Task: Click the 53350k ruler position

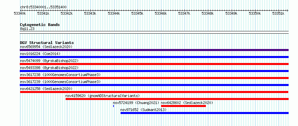Action: [255, 13]
